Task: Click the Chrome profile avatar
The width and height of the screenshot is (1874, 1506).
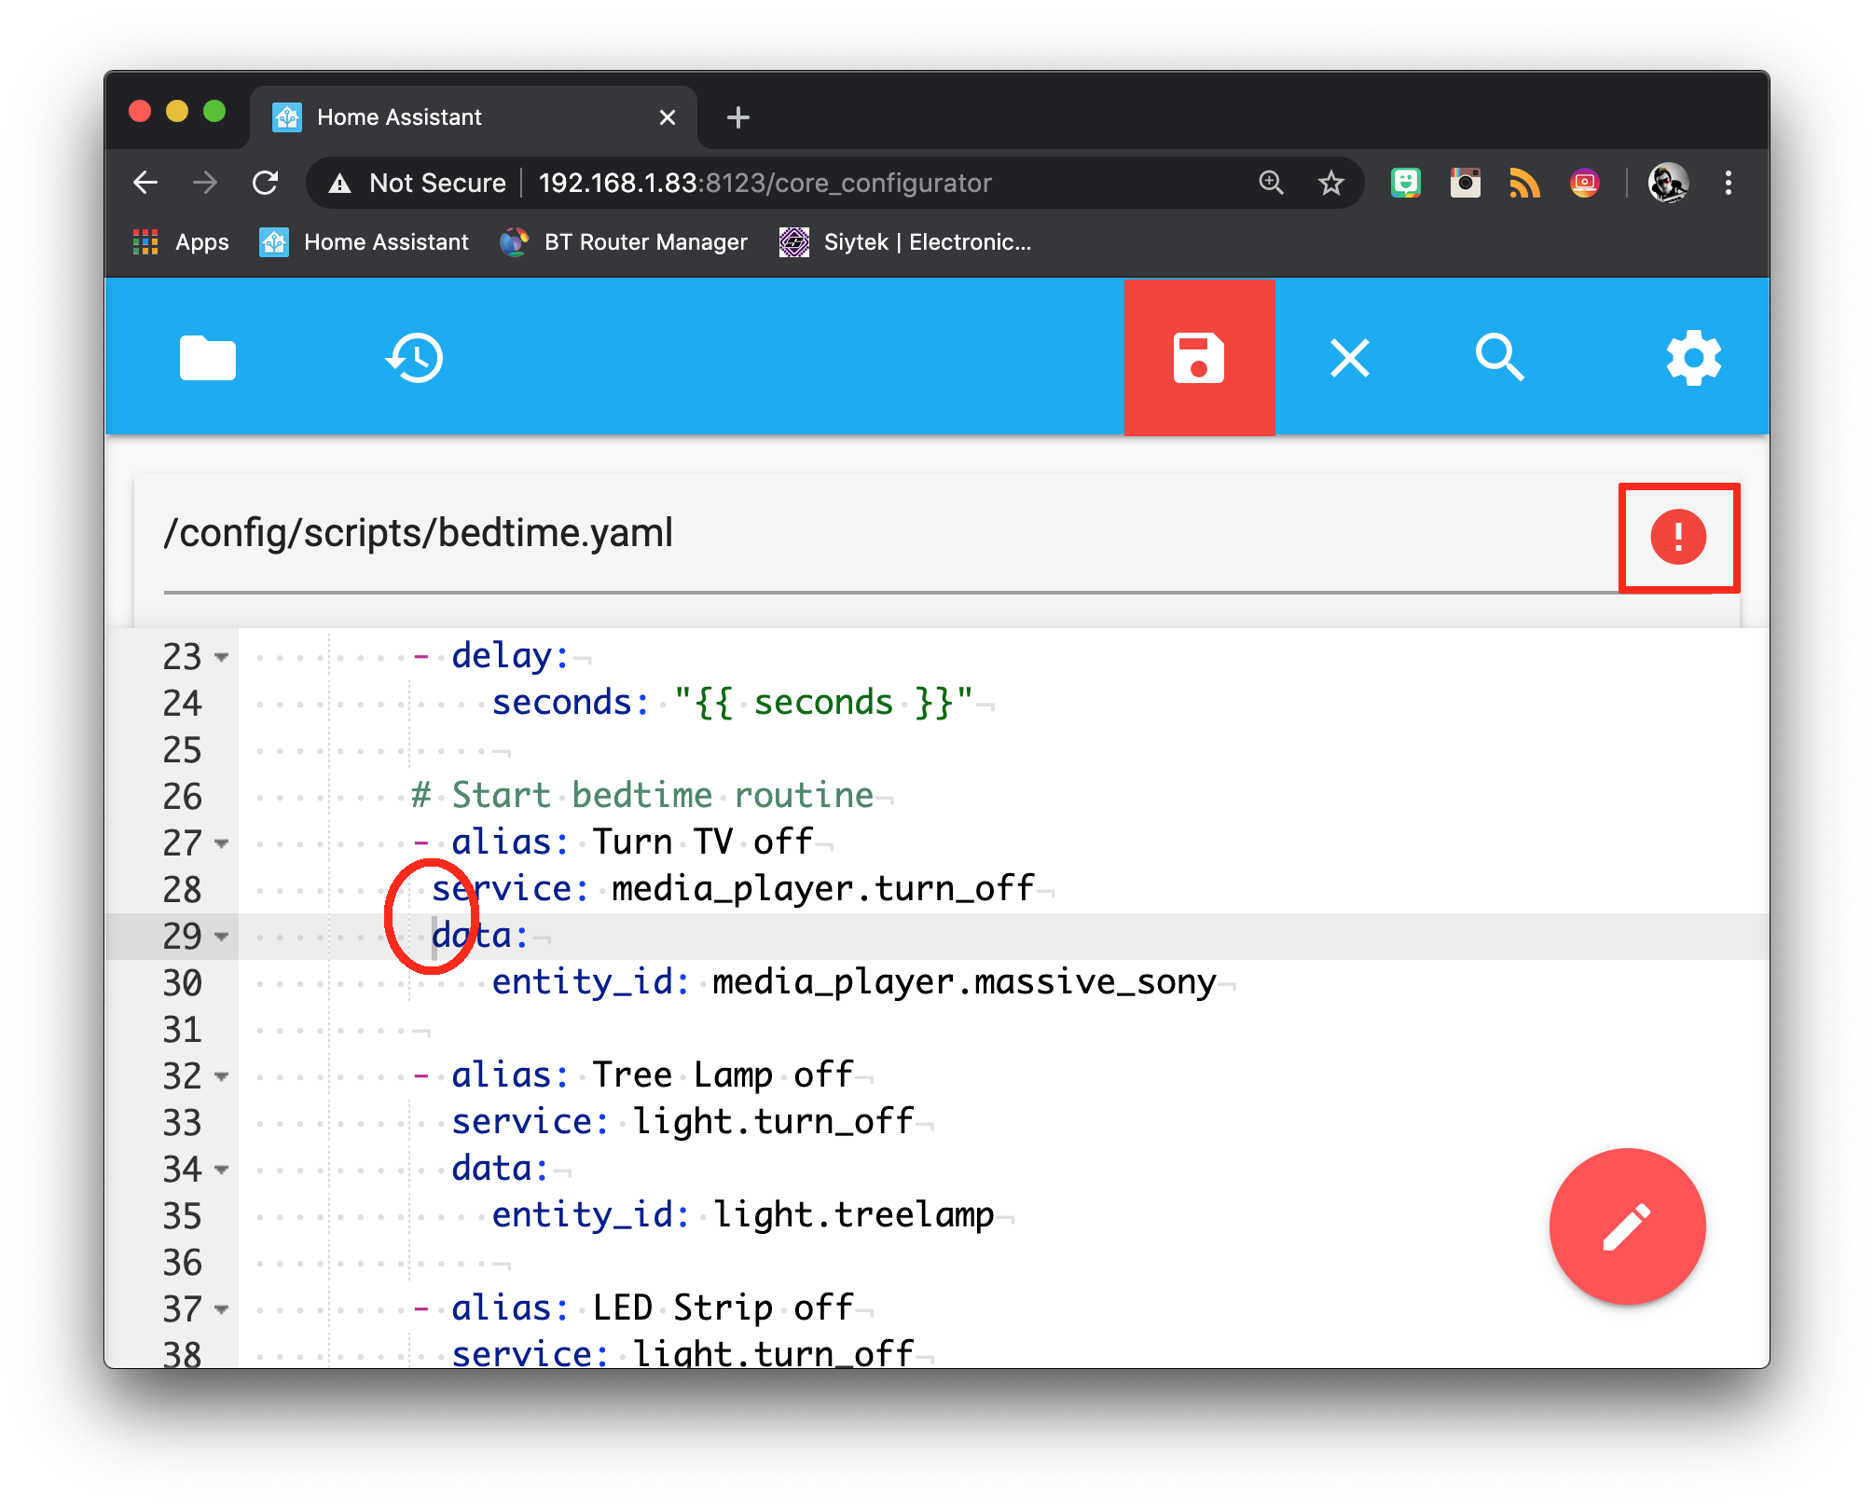Action: pyautogui.click(x=1669, y=183)
